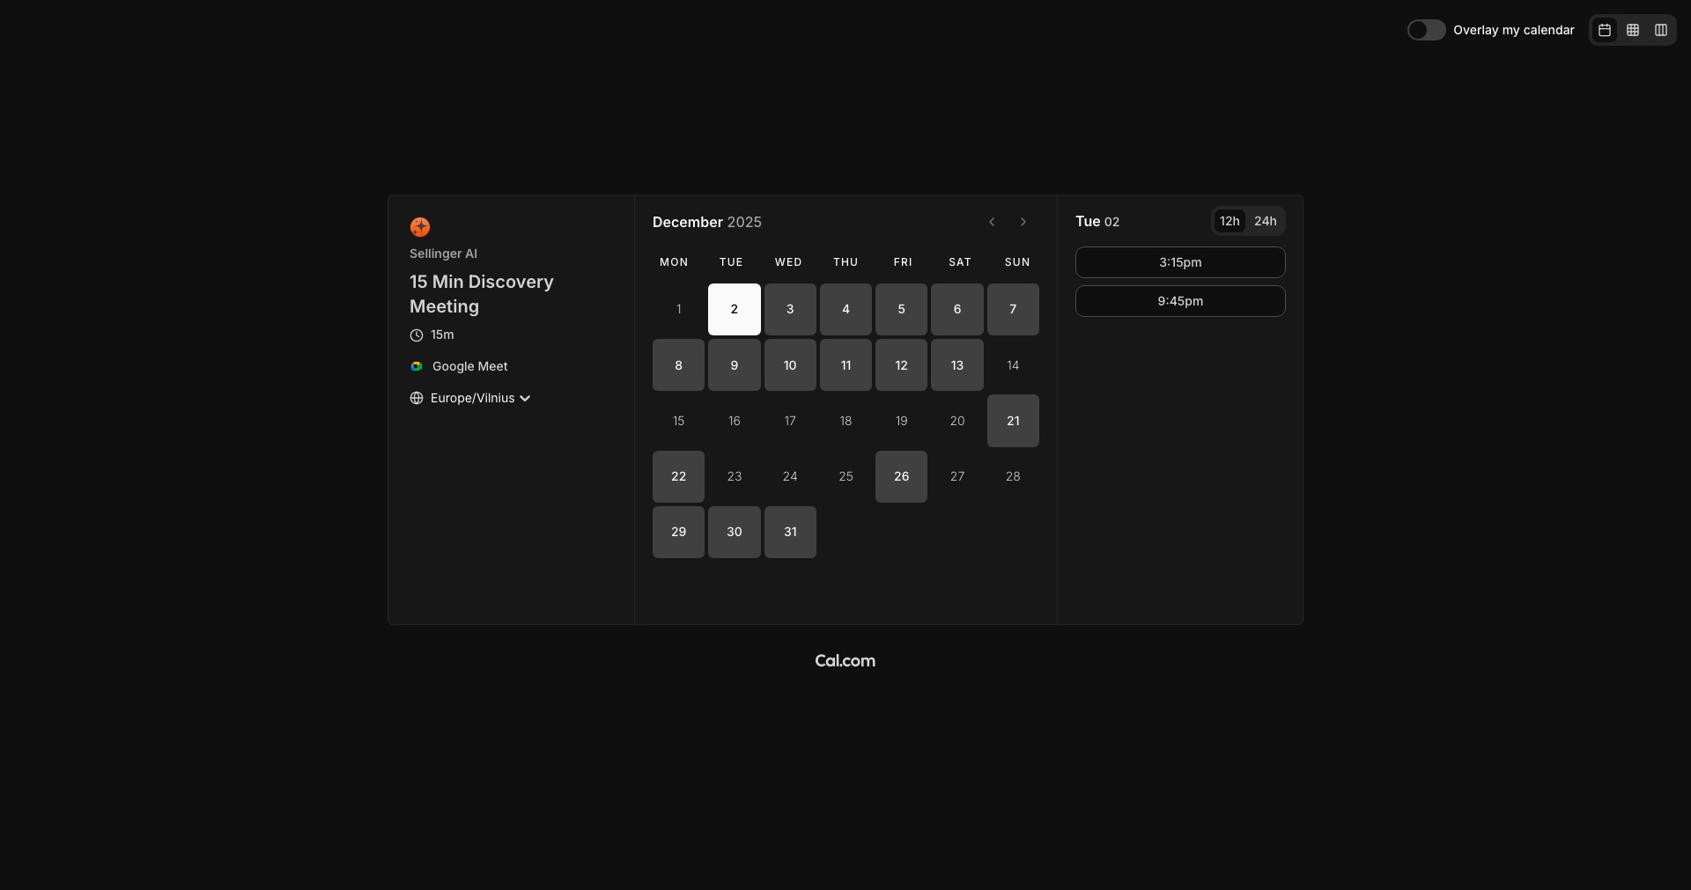Click the globe timezone icon
Image resolution: width=1691 pixels, height=890 pixels.
coord(417,398)
